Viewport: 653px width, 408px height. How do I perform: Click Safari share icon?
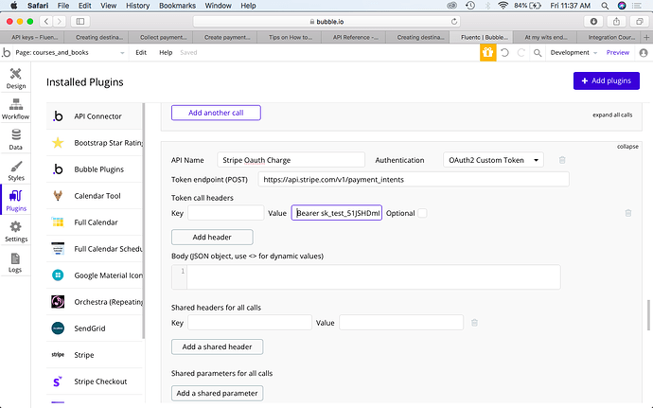(x=616, y=21)
